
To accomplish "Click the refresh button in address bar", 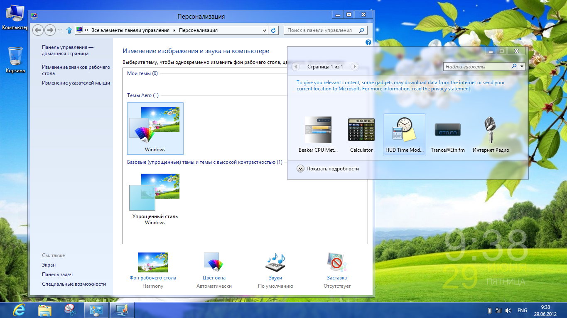I will (273, 30).
